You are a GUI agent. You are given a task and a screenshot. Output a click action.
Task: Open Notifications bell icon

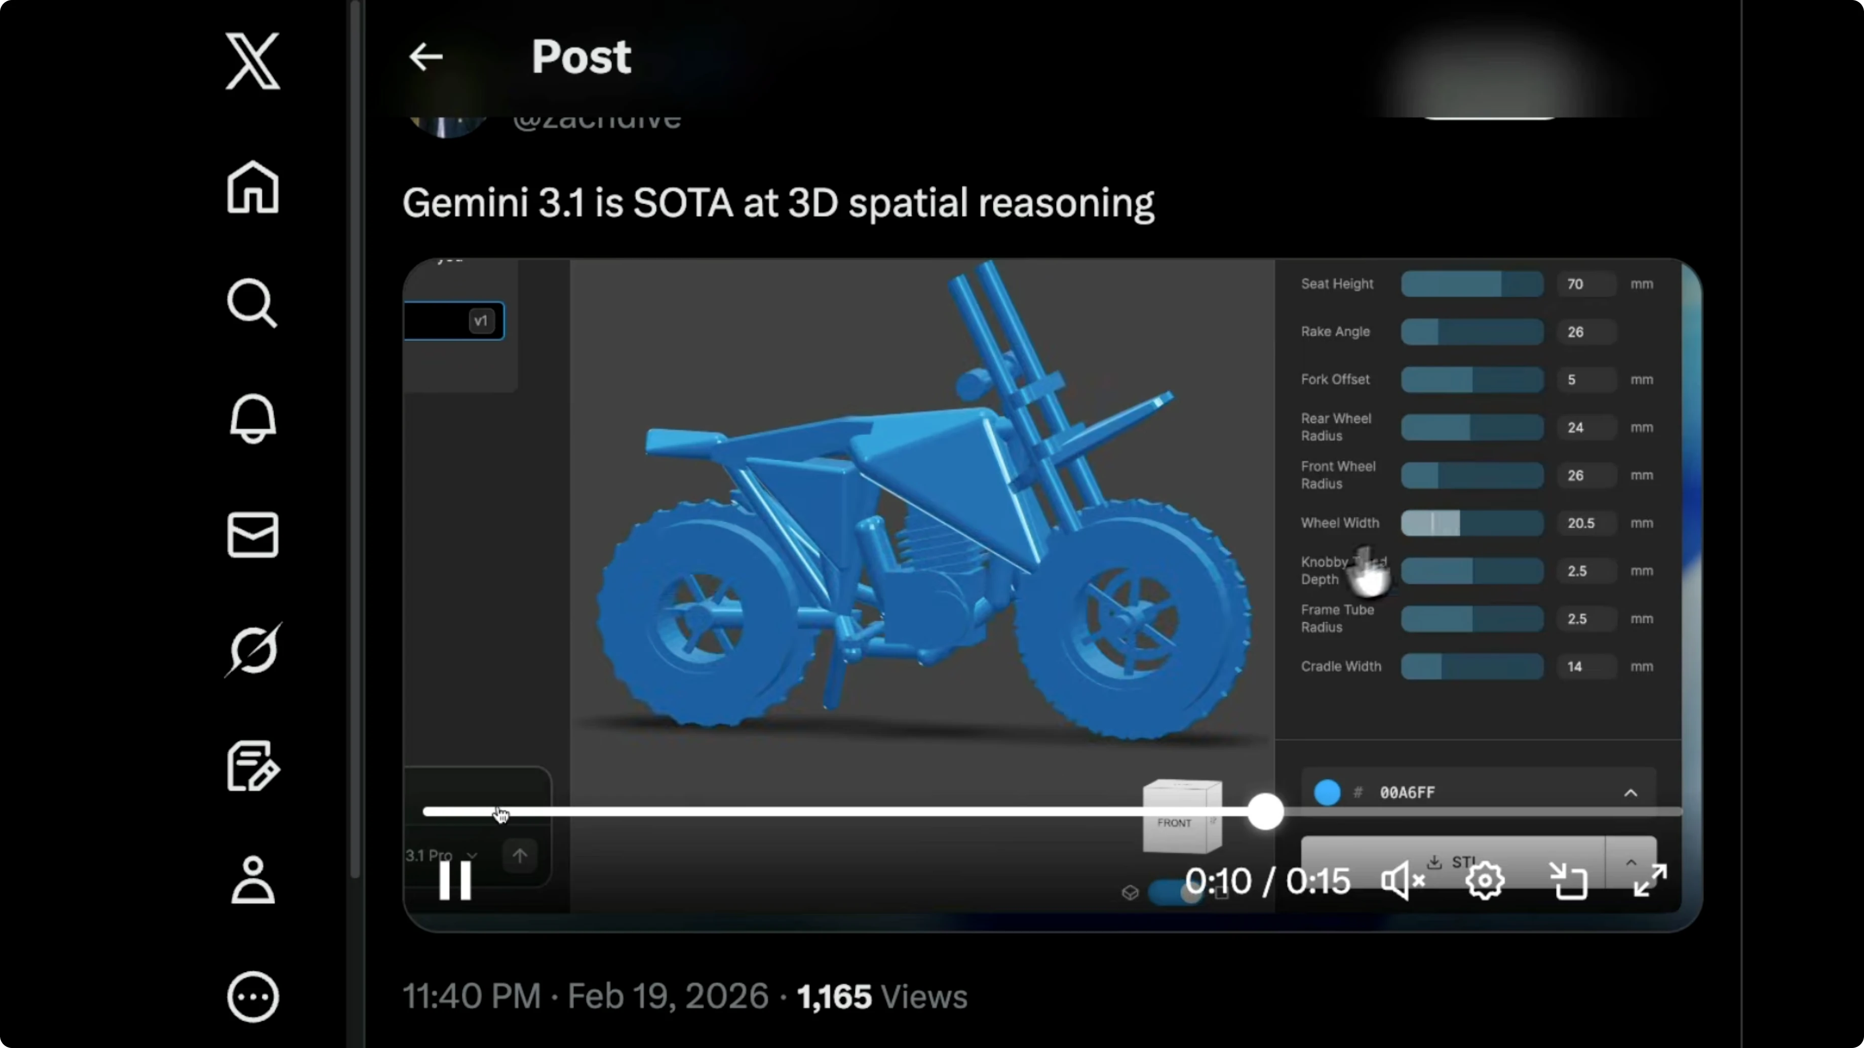click(253, 419)
